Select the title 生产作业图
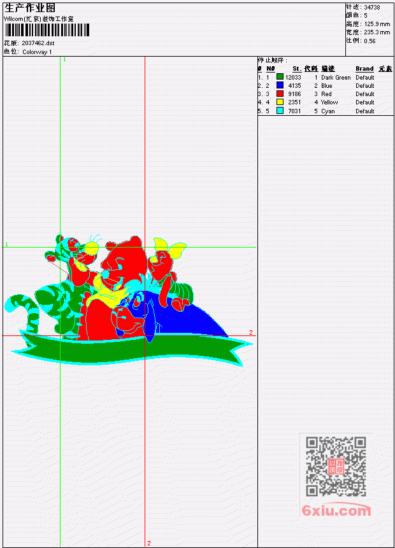The image size is (395, 548). (30, 8)
